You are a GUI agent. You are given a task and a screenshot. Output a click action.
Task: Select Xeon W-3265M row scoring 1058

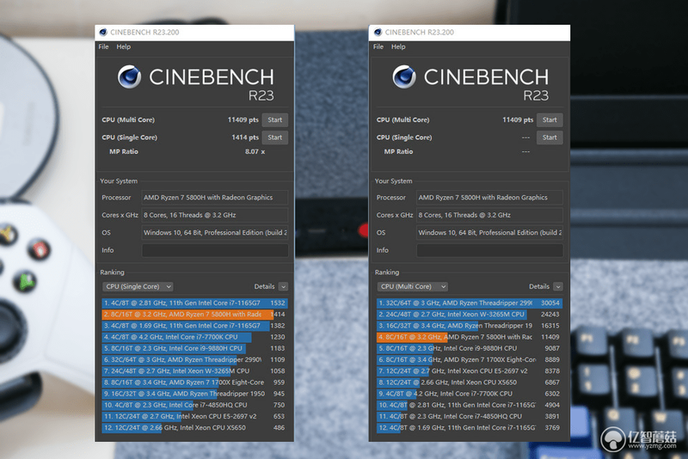click(x=194, y=370)
